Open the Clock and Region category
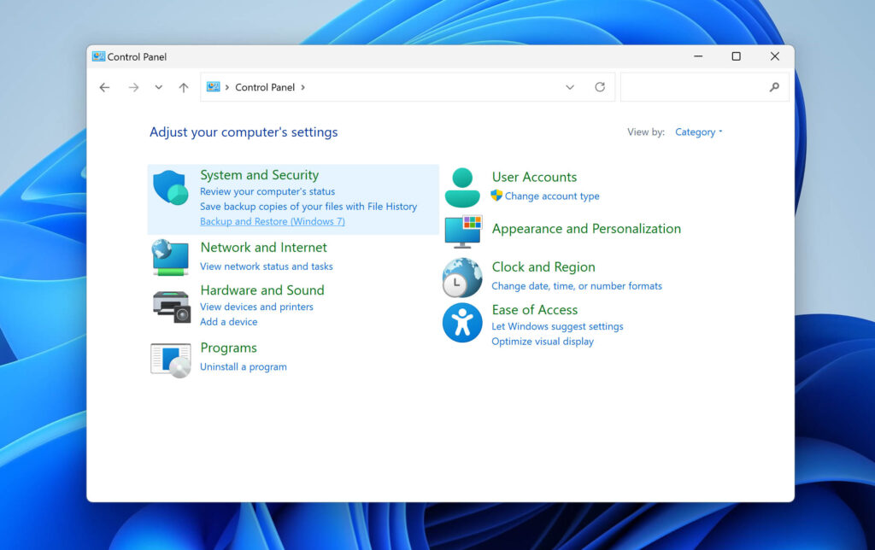This screenshot has height=550, width=875. (543, 267)
